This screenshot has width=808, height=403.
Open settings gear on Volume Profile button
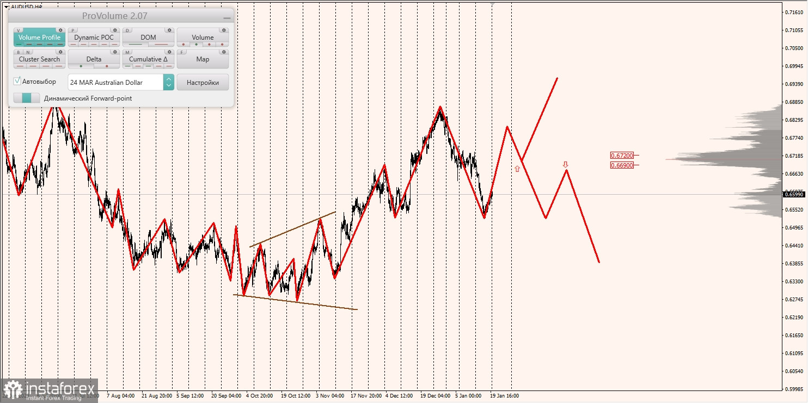[x=60, y=30]
